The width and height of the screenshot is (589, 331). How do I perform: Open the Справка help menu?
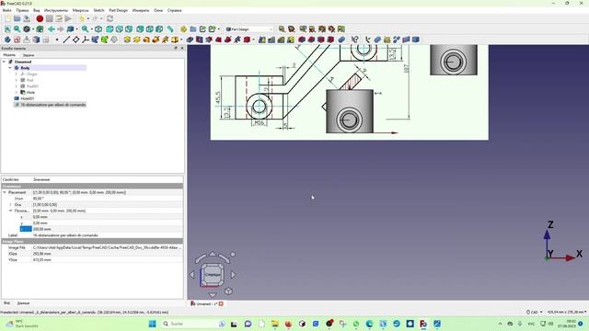tap(174, 10)
